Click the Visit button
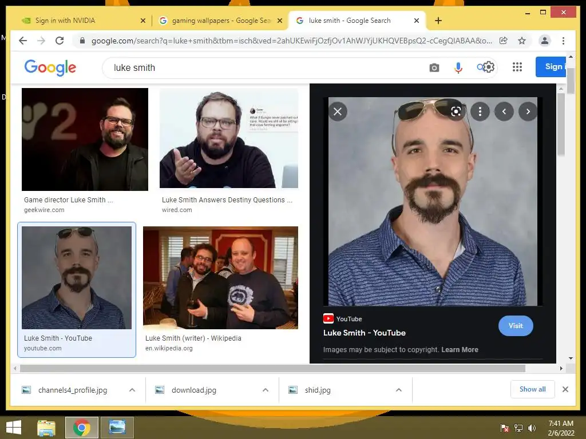This screenshot has height=439, width=586. 516,326
